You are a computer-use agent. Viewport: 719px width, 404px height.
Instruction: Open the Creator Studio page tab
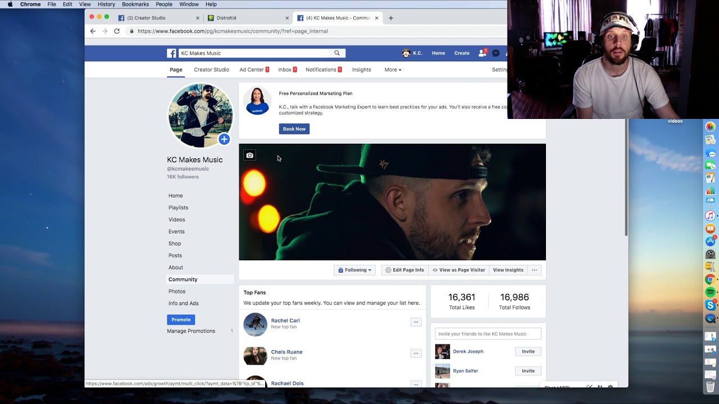(211, 70)
